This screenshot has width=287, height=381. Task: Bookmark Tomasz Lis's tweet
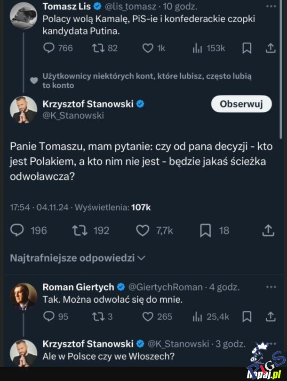[247, 48]
